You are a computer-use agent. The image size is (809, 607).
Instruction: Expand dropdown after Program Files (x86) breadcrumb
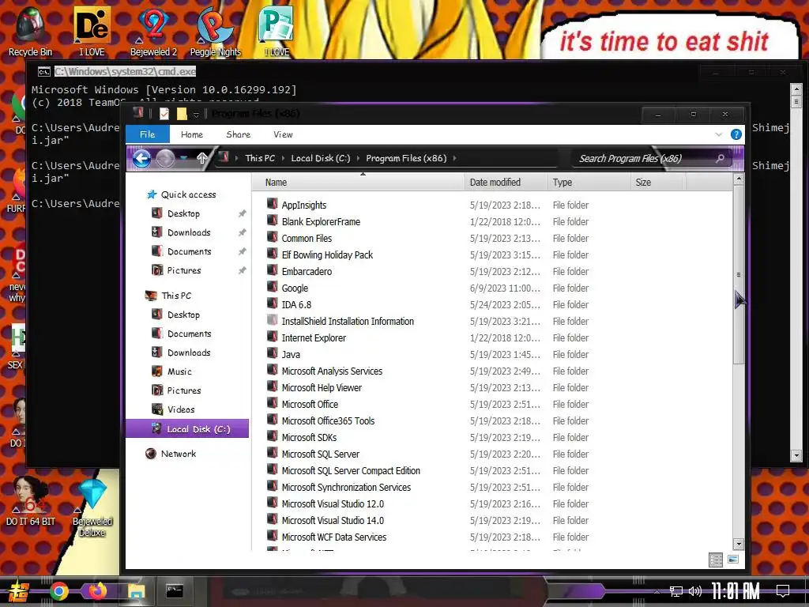454,158
